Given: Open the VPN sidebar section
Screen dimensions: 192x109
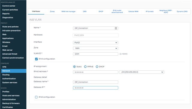Looking at the screenshot, I should click(4, 67).
